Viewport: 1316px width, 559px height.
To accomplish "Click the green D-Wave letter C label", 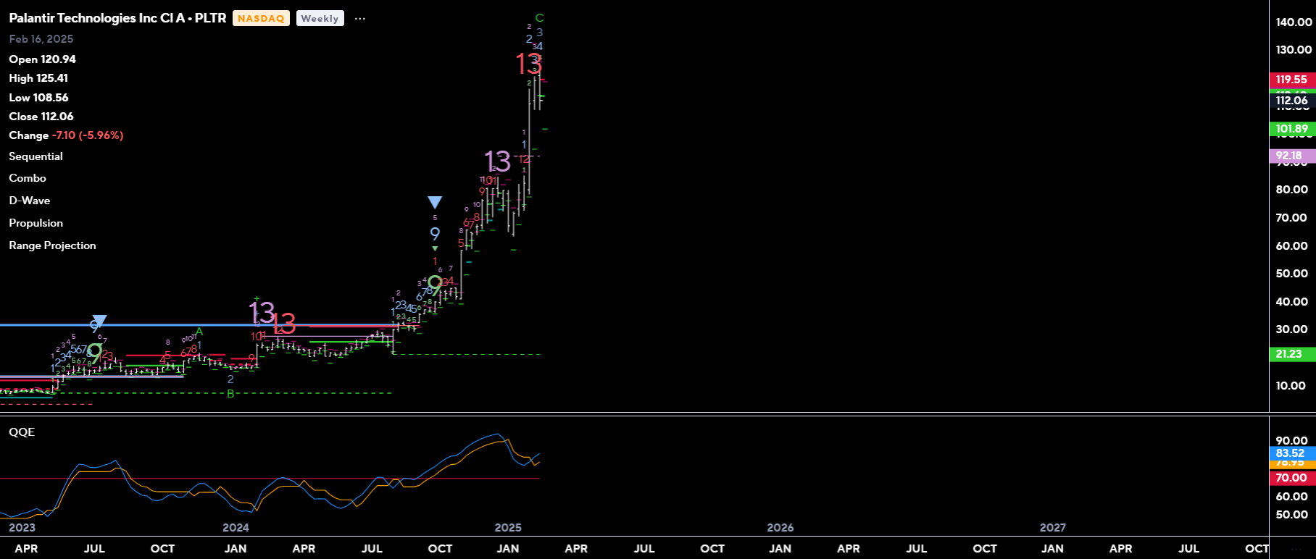I will point(539,18).
